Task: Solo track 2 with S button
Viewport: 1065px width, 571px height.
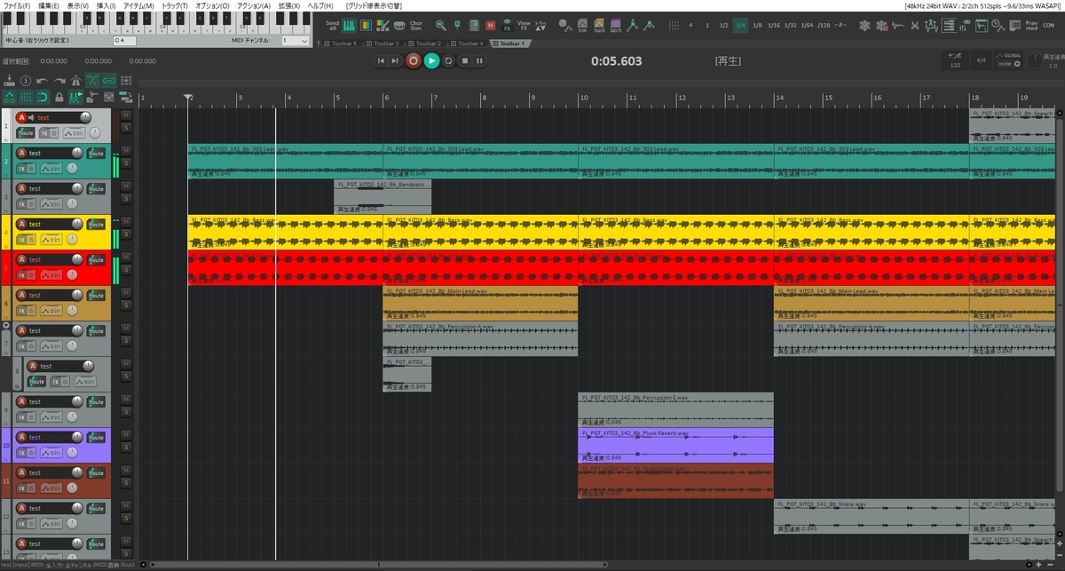Action: point(125,163)
